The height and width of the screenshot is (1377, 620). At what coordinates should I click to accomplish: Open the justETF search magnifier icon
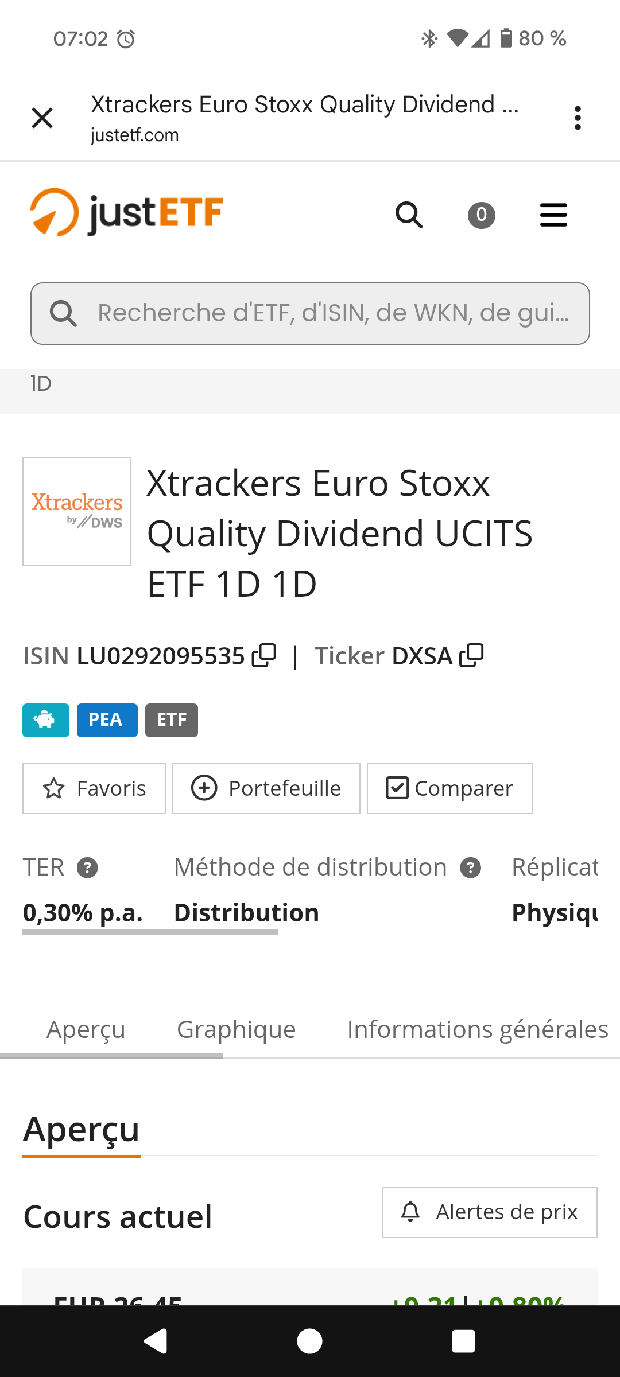tap(409, 215)
